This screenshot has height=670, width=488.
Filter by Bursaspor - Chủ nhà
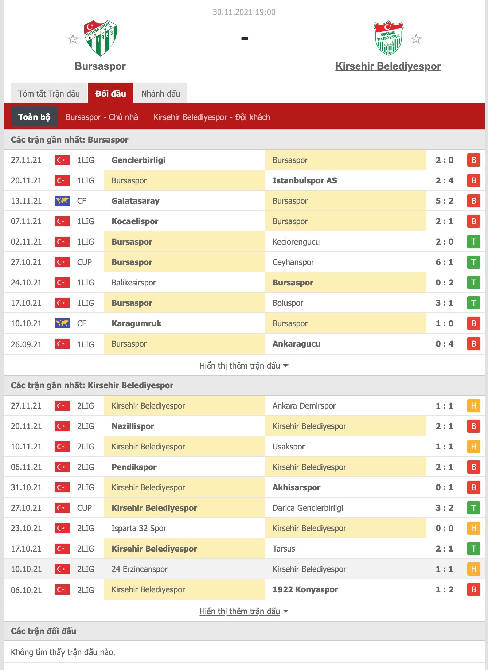pos(102,117)
